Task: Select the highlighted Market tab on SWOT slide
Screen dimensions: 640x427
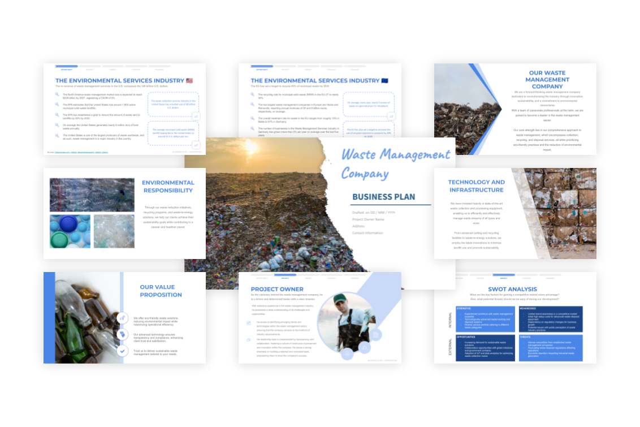Action: (503, 275)
